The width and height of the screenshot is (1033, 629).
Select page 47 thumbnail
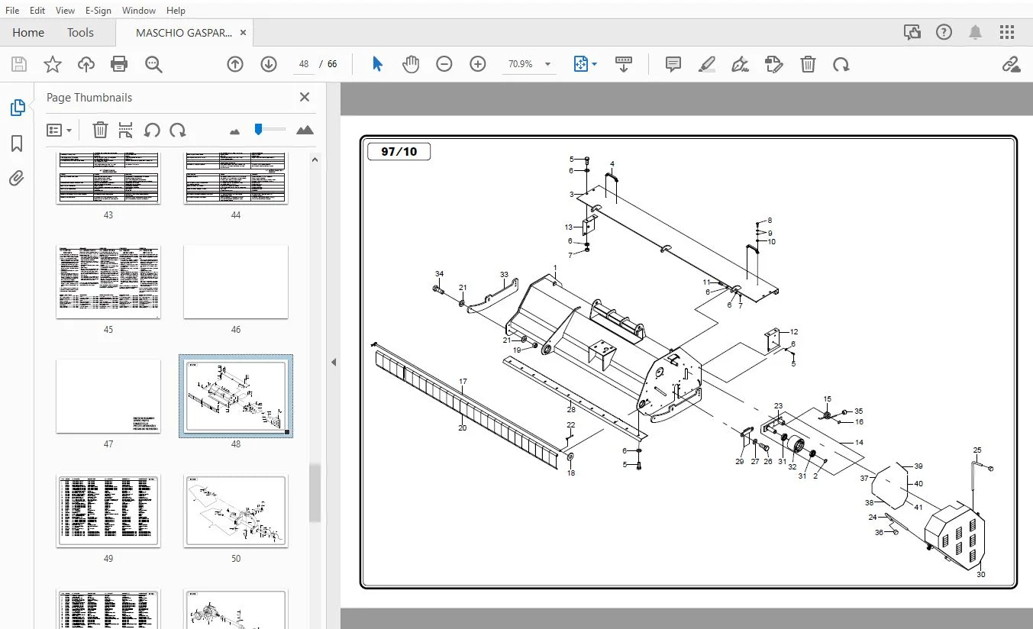click(108, 396)
